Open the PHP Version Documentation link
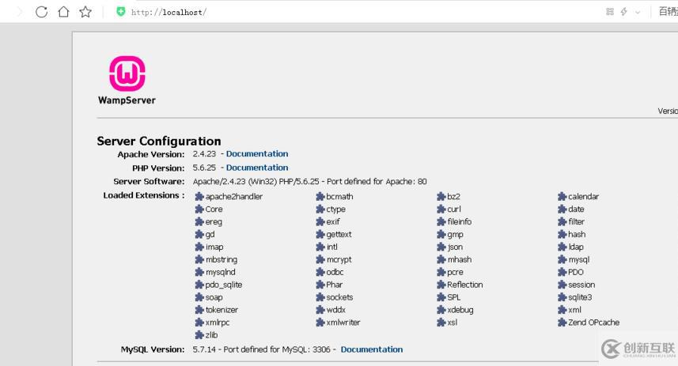The width and height of the screenshot is (678, 366). (x=256, y=168)
